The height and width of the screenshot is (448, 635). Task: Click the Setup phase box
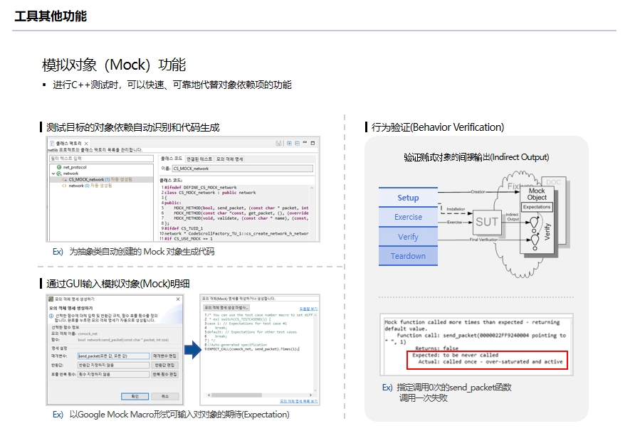pyautogui.click(x=408, y=198)
